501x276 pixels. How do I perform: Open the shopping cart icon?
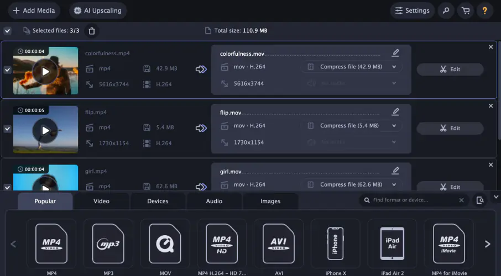click(466, 10)
